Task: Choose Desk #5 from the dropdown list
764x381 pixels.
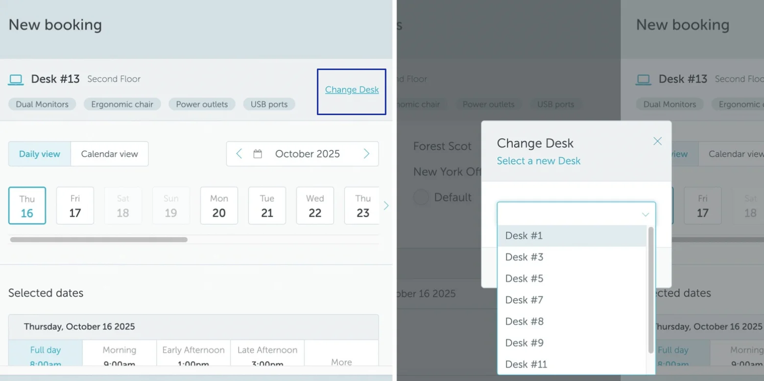Action: [524, 278]
